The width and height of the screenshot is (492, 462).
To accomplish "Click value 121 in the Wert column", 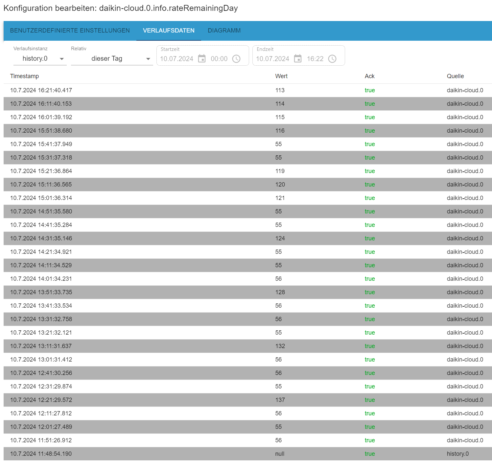I will click(x=280, y=198).
